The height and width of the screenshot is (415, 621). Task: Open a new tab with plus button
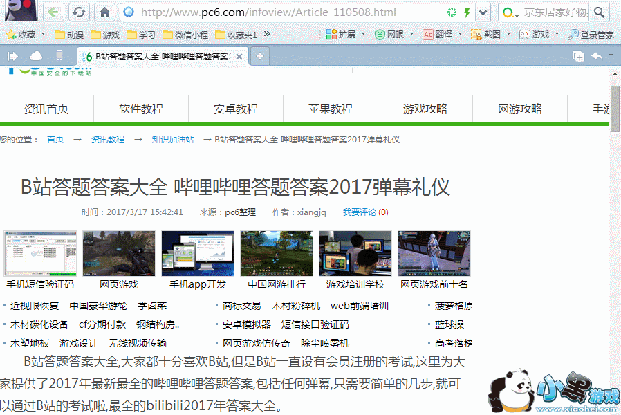260,56
